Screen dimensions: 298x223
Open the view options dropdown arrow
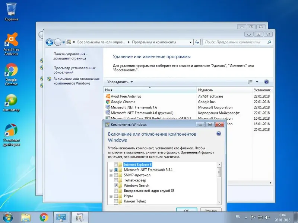(257, 82)
